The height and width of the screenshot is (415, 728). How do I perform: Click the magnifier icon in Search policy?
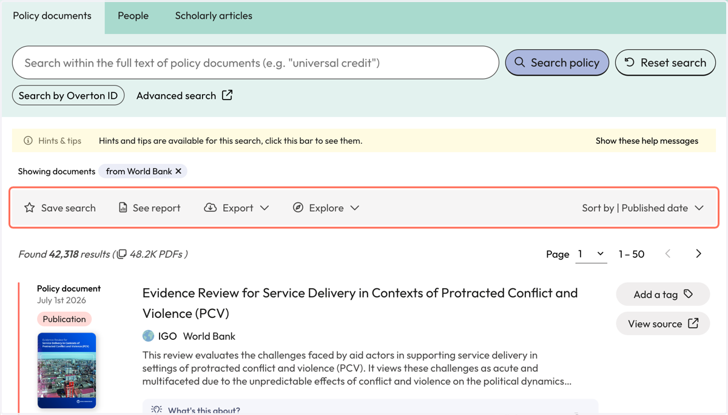pos(520,62)
